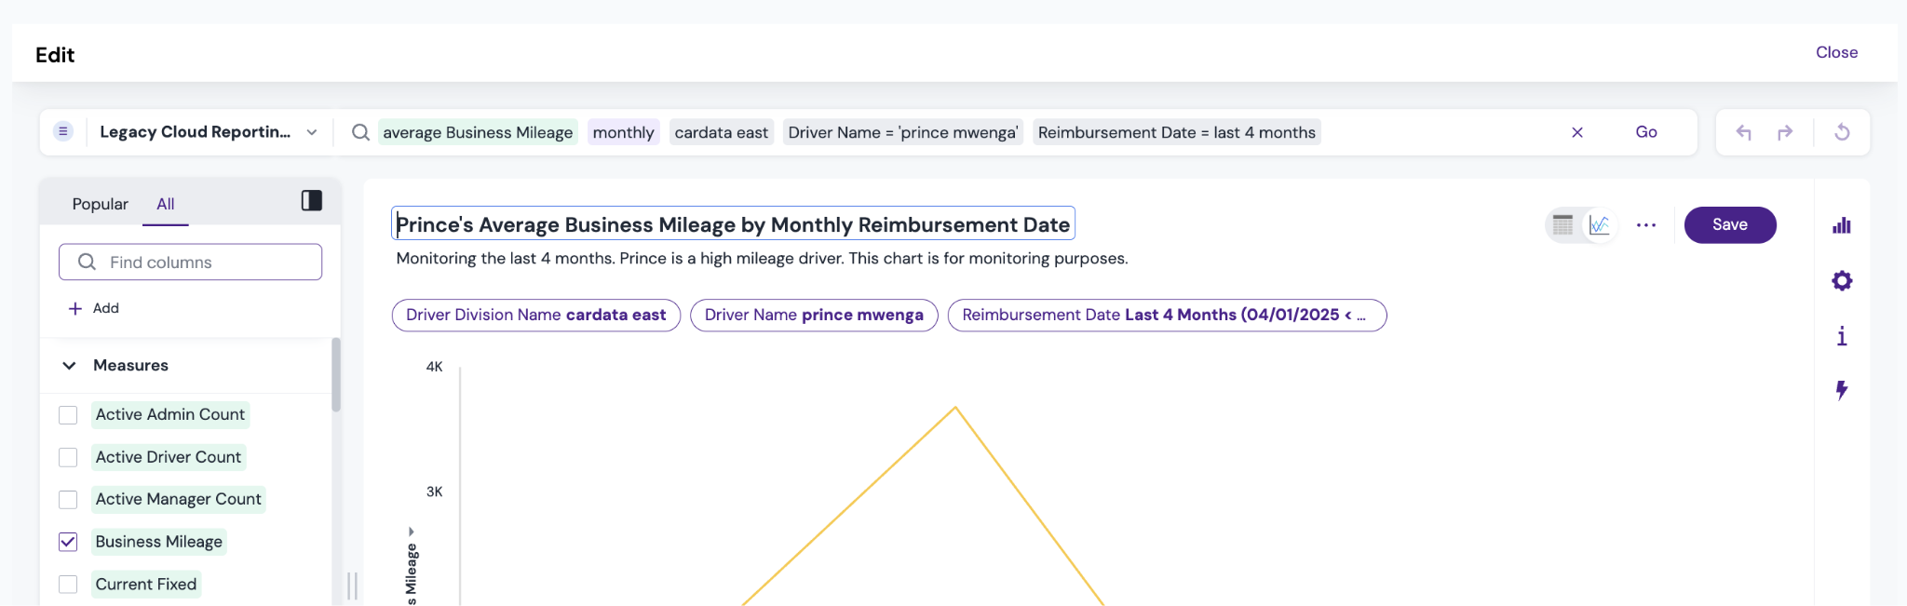This screenshot has width=1907, height=606.
Task: Check the Active Manager Count checkbox
Action: click(x=68, y=500)
